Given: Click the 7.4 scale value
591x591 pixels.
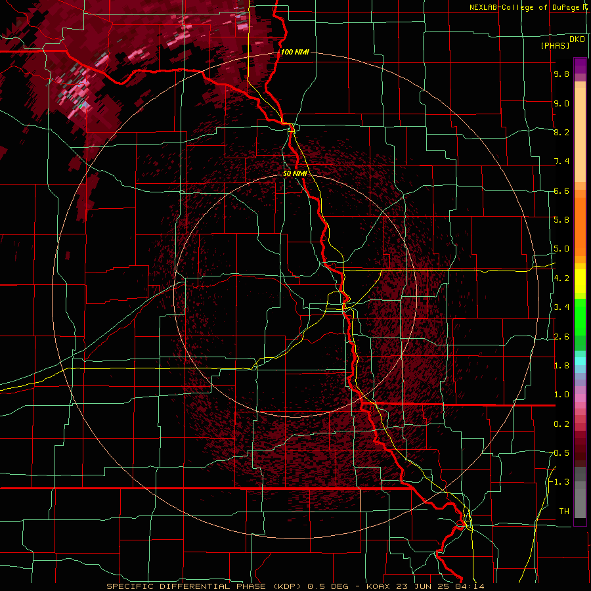Looking at the screenshot, I should pyautogui.click(x=561, y=162).
